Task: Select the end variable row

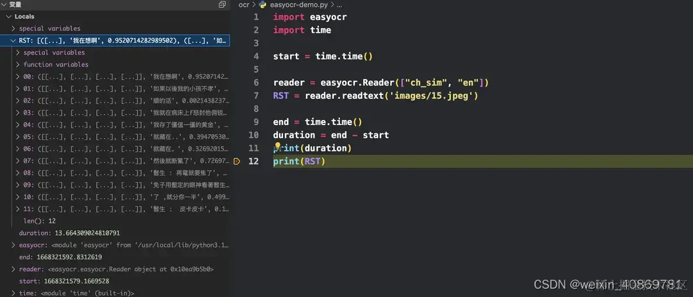Action: pyautogui.click(x=115, y=257)
